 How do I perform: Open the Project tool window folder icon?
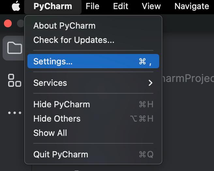coord(14,48)
